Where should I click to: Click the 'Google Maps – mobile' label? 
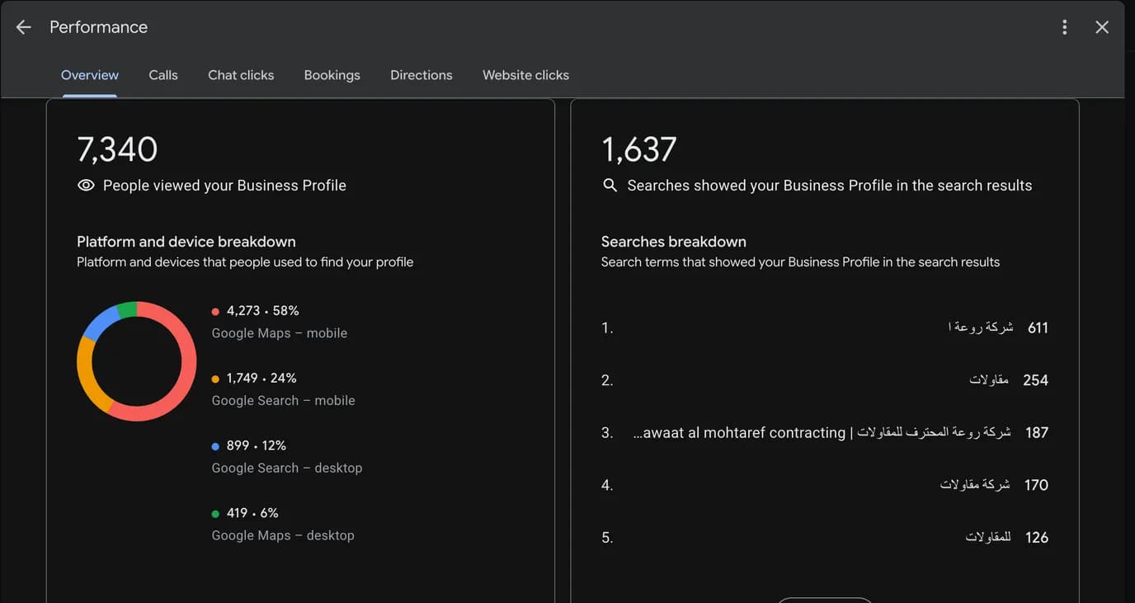click(x=280, y=333)
